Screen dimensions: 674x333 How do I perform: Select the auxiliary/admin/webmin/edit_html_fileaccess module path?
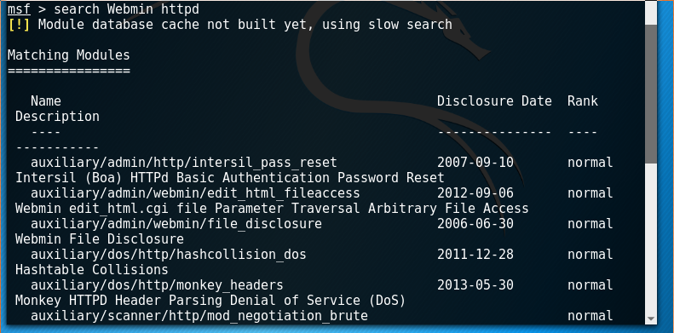[x=195, y=193]
